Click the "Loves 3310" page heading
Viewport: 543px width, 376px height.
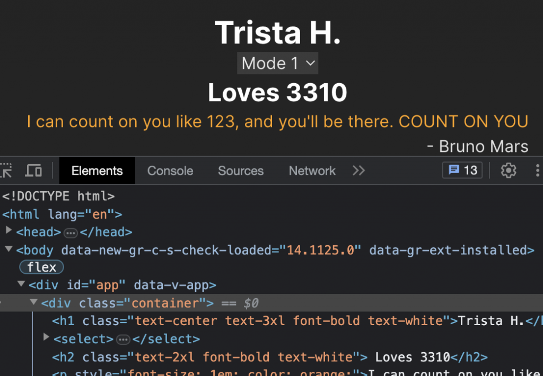[277, 93]
